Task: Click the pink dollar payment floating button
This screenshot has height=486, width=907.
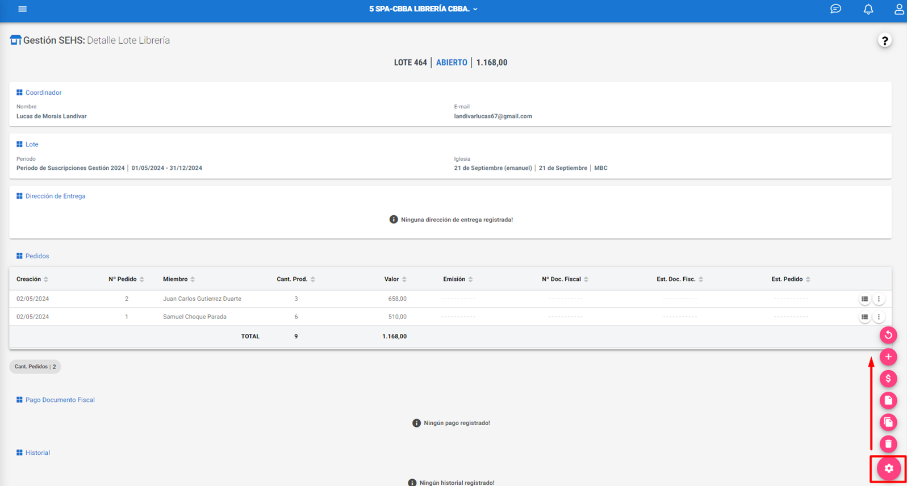Action: click(x=888, y=379)
